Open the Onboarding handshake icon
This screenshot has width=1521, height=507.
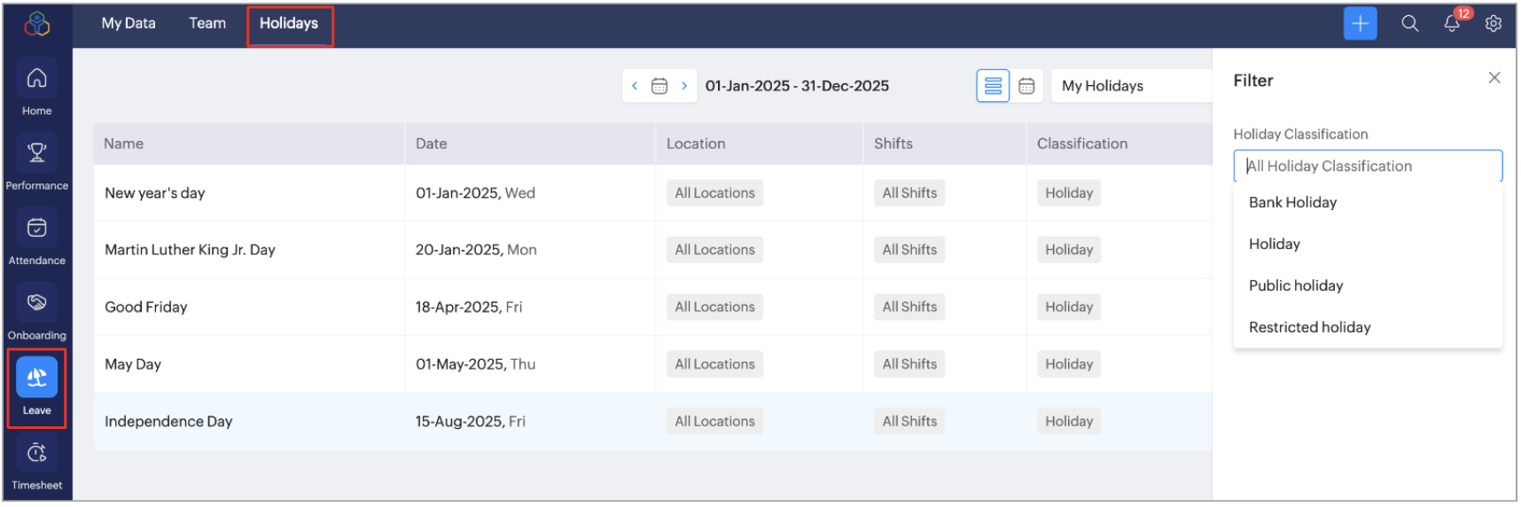click(36, 303)
